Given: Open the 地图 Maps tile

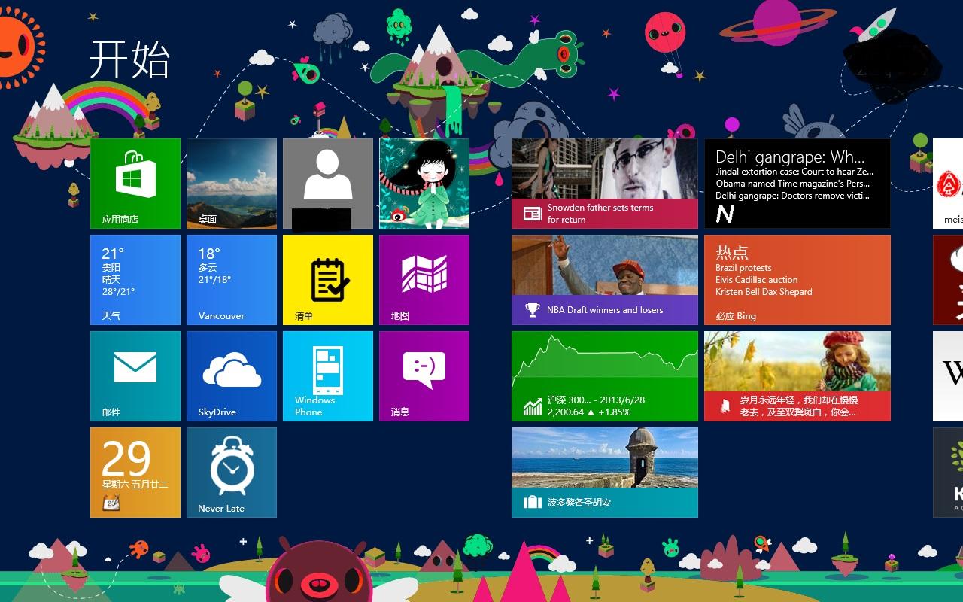Looking at the screenshot, I should tap(424, 280).
